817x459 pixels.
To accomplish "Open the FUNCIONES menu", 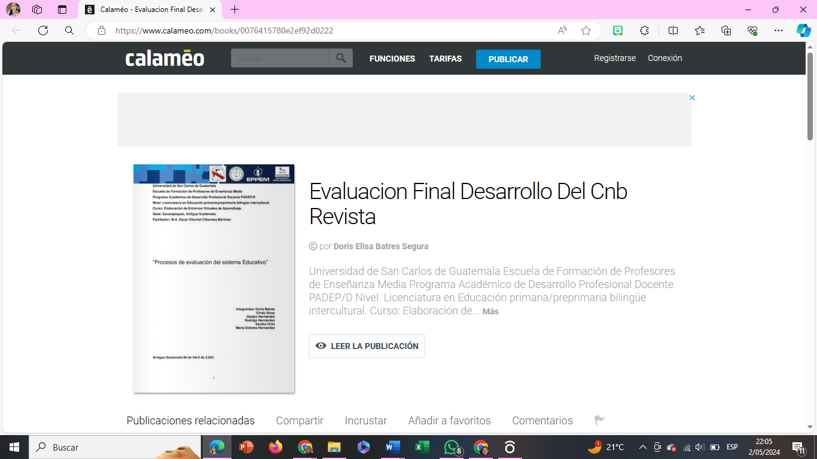I will pyautogui.click(x=392, y=59).
